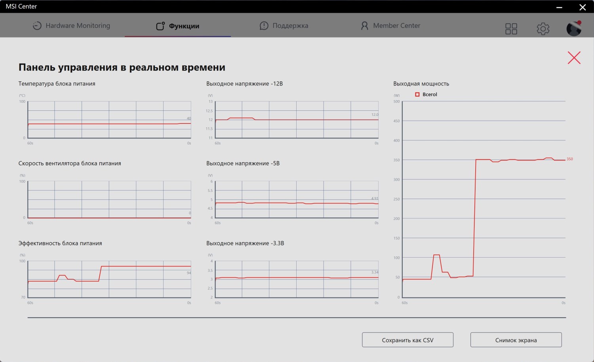Toggle the Всего legend marker

point(417,95)
